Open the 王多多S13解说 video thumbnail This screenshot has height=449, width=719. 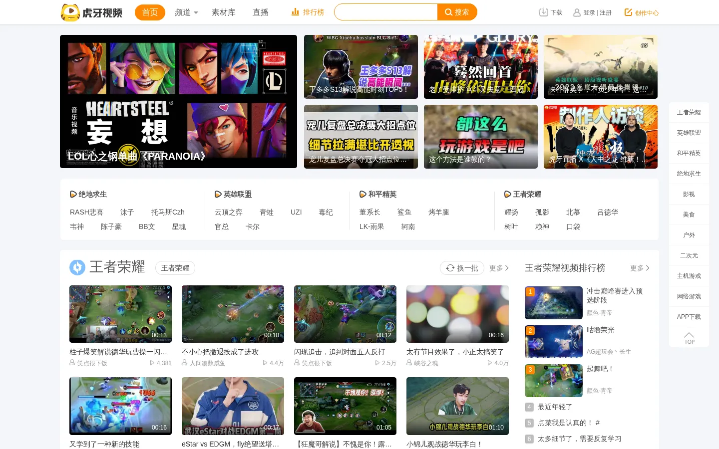coord(361,67)
